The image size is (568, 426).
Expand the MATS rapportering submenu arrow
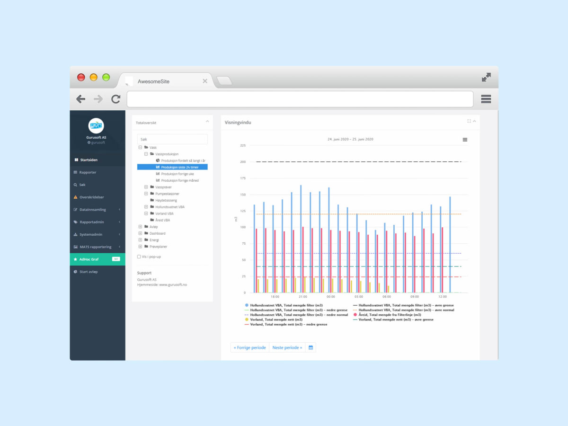point(120,247)
